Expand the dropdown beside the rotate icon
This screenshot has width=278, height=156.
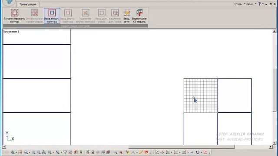point(202,152)
